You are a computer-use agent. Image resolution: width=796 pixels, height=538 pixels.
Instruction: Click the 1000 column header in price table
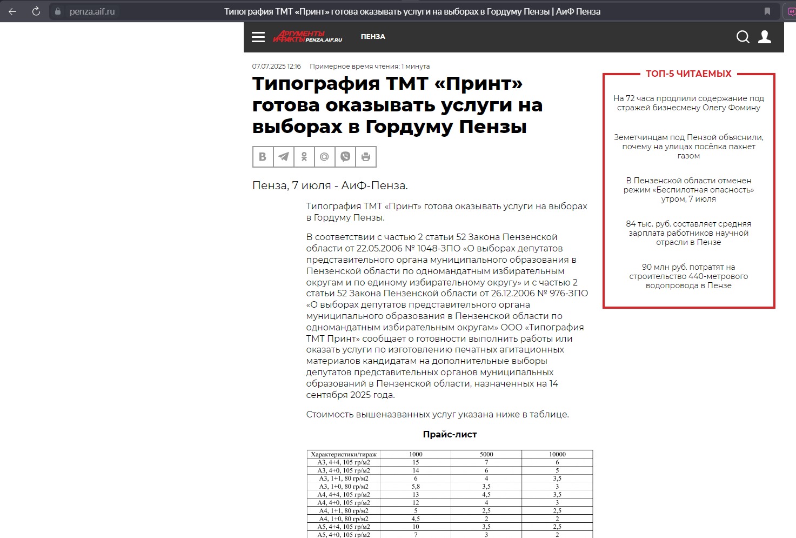pos(416,454)
